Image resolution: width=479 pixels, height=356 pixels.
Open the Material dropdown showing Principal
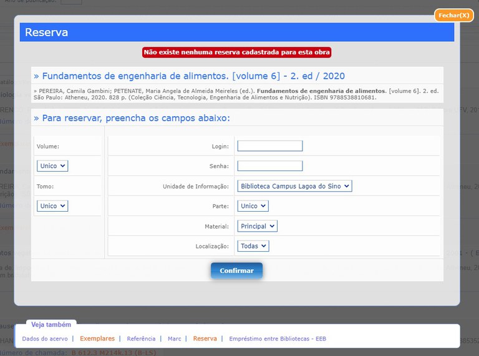click(x=257, y=226)
